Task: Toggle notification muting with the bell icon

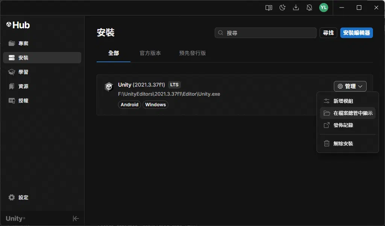Action: [x=309, y=8]
